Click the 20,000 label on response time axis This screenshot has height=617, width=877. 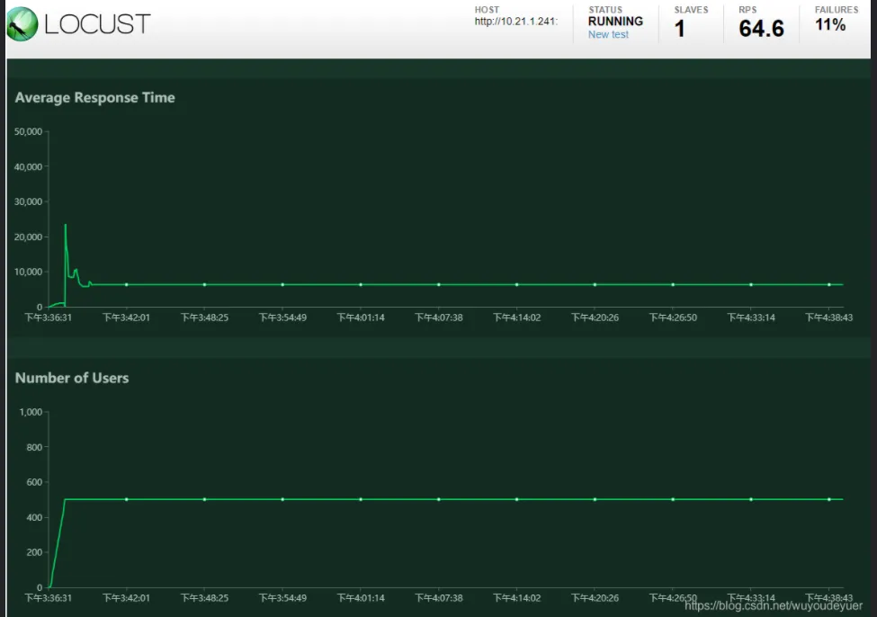coord(29,237)
